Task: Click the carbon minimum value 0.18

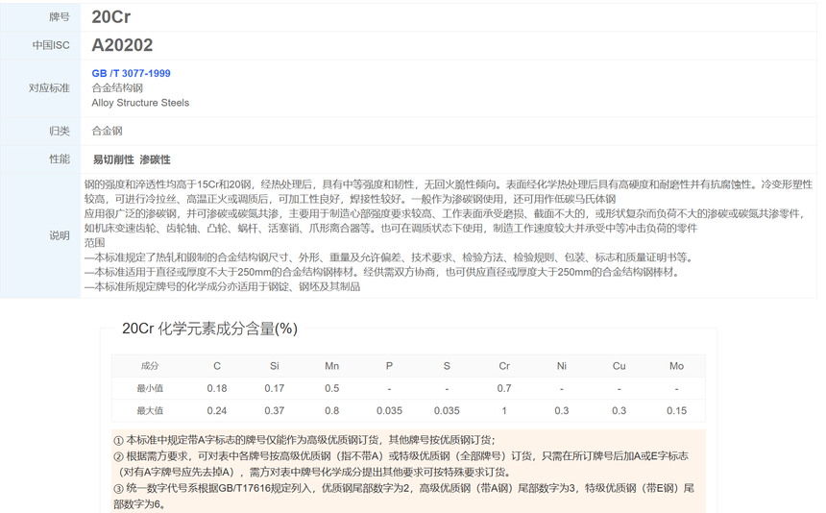Action: pyautogui.click(x=217, y=388)
